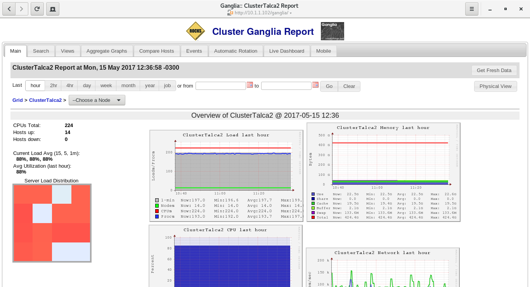This screenshot has height=287, width=530.
Task: Click the Server Load Distribution heatmap
Action: 52,223
